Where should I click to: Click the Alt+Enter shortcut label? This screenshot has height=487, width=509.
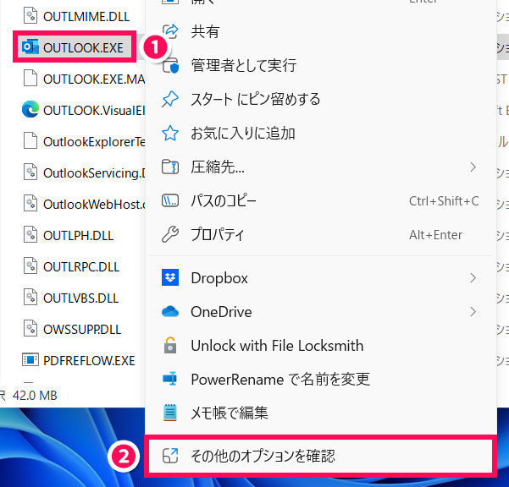pyautogui.click(x=435, y=234)
